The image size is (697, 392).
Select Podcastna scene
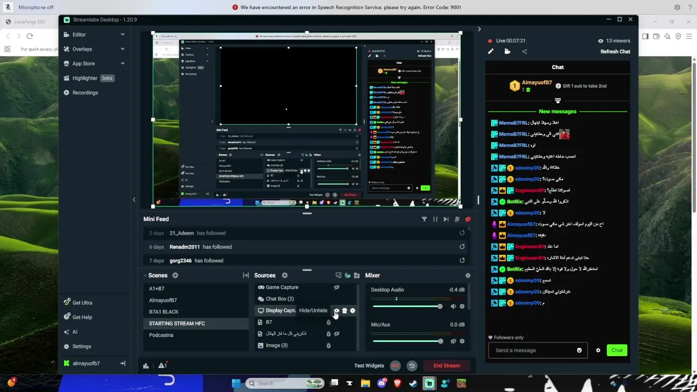(x=196, y=335)
